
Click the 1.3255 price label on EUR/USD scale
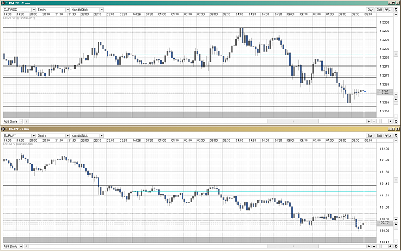(x=384, y=102)
